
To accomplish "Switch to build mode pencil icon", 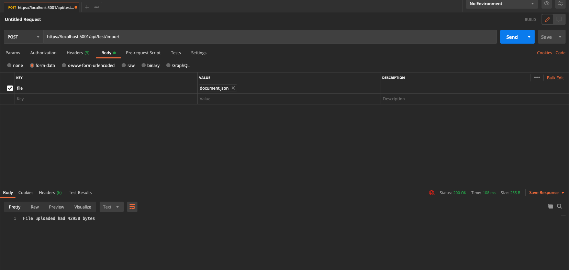I will [x=548, y=19].
